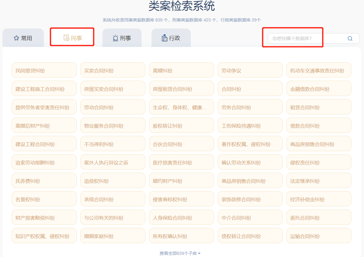
Task: Expand 查看全部839个子库 list
Action: point(178,253)
